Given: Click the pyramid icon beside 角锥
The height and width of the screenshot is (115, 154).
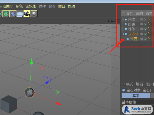Looking at the screenshot, I should 126,19.
